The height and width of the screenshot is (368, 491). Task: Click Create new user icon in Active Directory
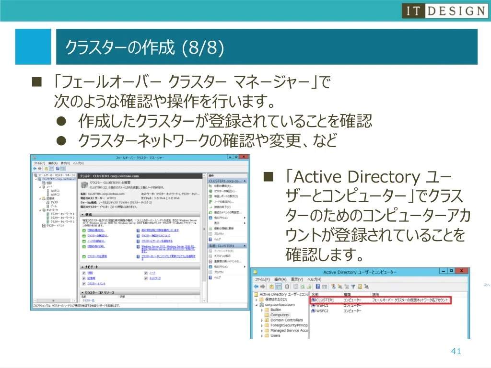point(333,287)
